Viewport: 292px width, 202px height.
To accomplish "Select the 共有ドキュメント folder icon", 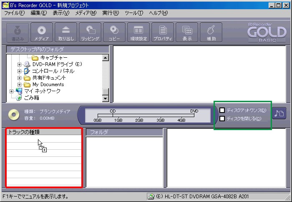I will (27, 78).
